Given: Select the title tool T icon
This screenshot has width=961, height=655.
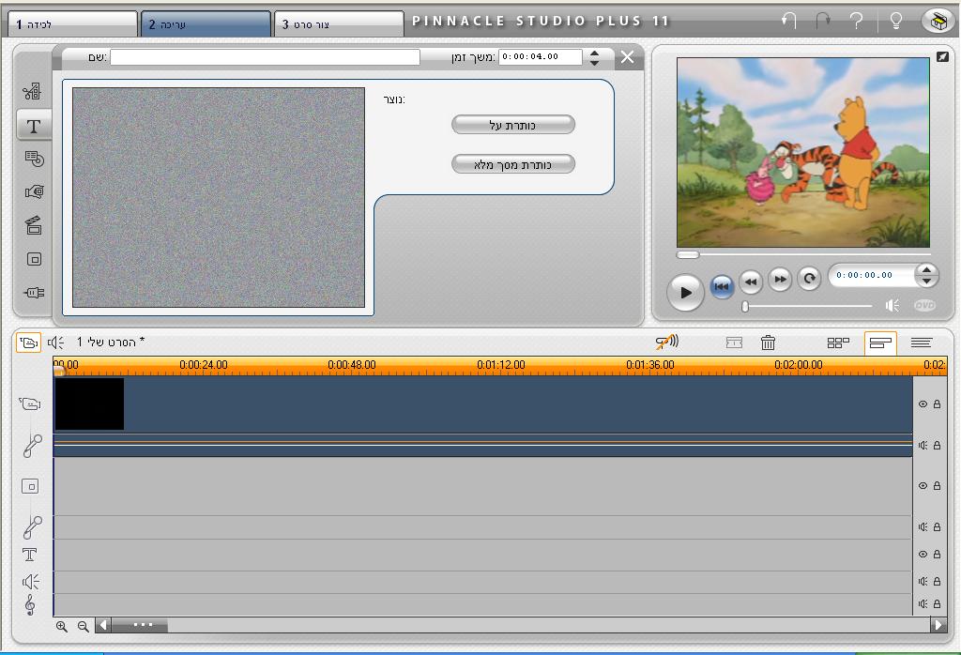Looking at the screenshot, I should coord(33,126).
